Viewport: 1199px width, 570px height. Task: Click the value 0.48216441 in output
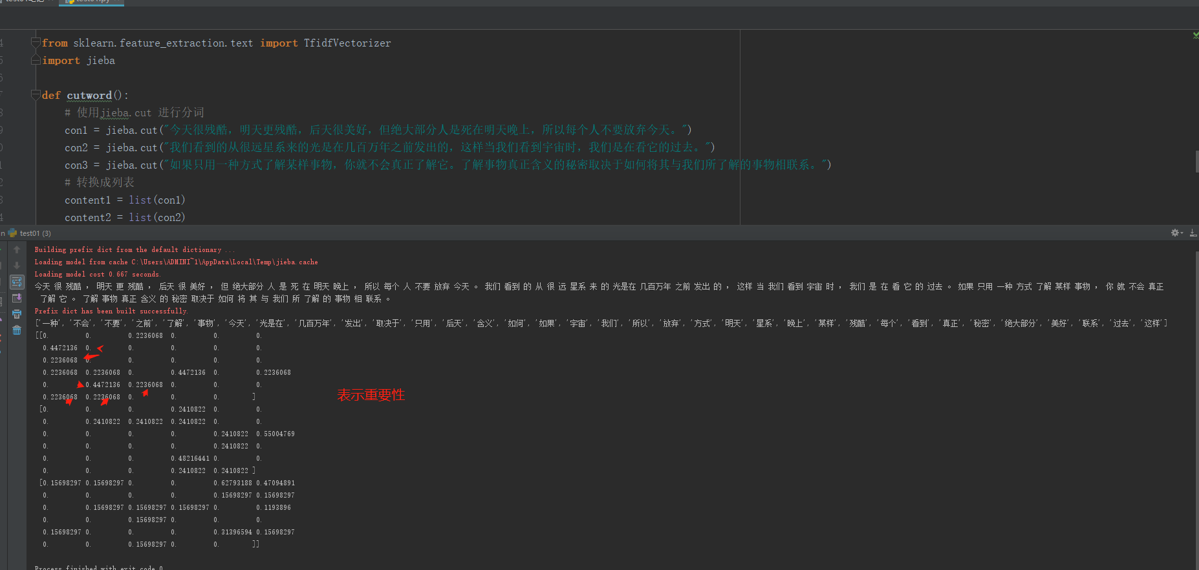tap(190, 458)
